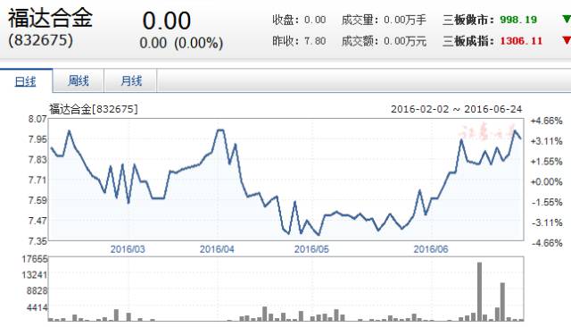Screen dimensions: 571x327
Task: Select the 日线 daily chart tab
Action: (26, 81)
